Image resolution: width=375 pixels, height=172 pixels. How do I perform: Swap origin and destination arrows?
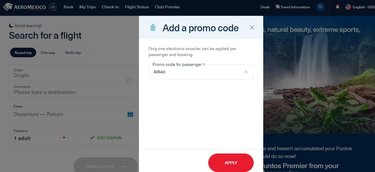click(129, 80)
